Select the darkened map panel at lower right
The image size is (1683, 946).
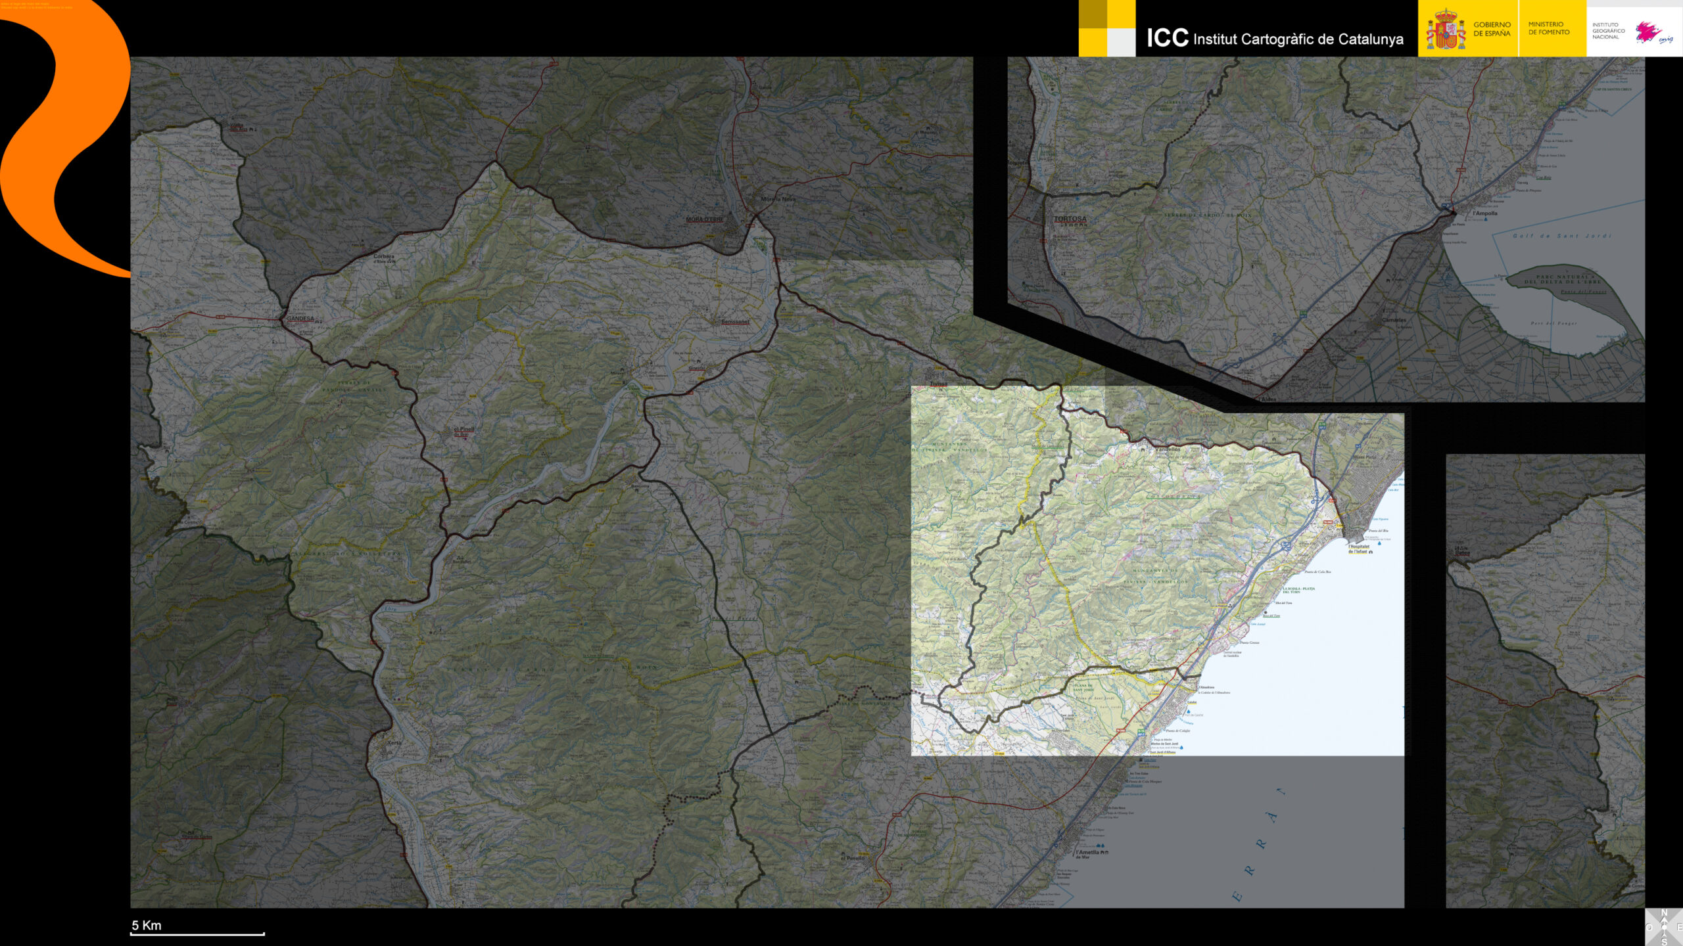coord(1545,681)
